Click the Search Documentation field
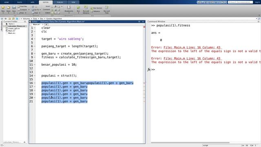This screenshot has height=147, width=261. pyautogui.click(x=240, y=2)
